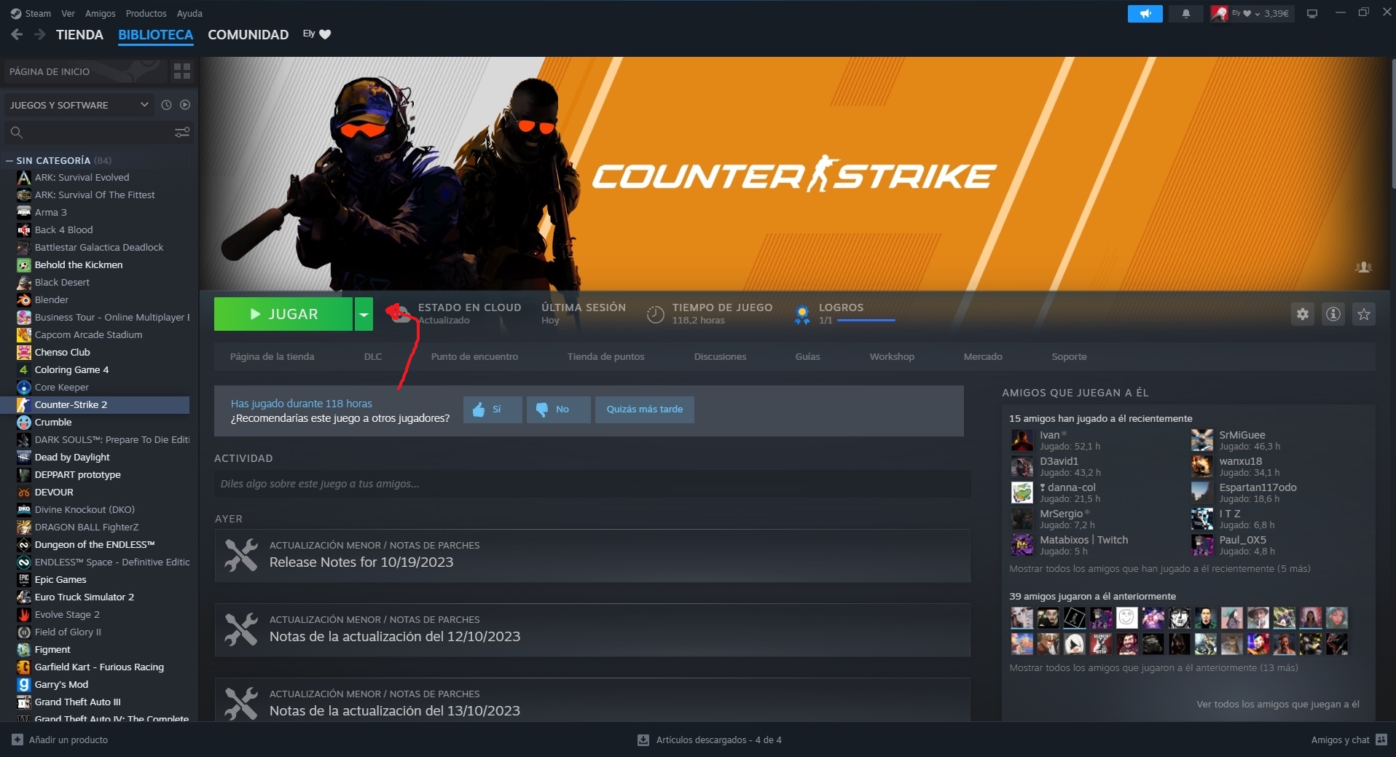The width and height of the screenshot is (1396, 757).
Task: Open Ivan's friend avatar
Action: [x=1021, y=440]
